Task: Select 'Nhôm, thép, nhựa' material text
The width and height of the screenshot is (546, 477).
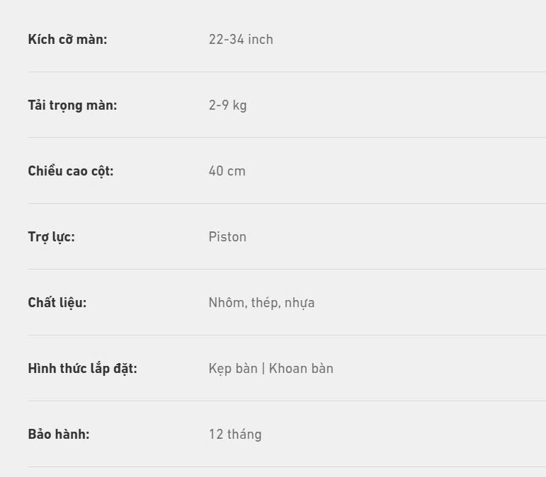Action: (x=261, y=303)
